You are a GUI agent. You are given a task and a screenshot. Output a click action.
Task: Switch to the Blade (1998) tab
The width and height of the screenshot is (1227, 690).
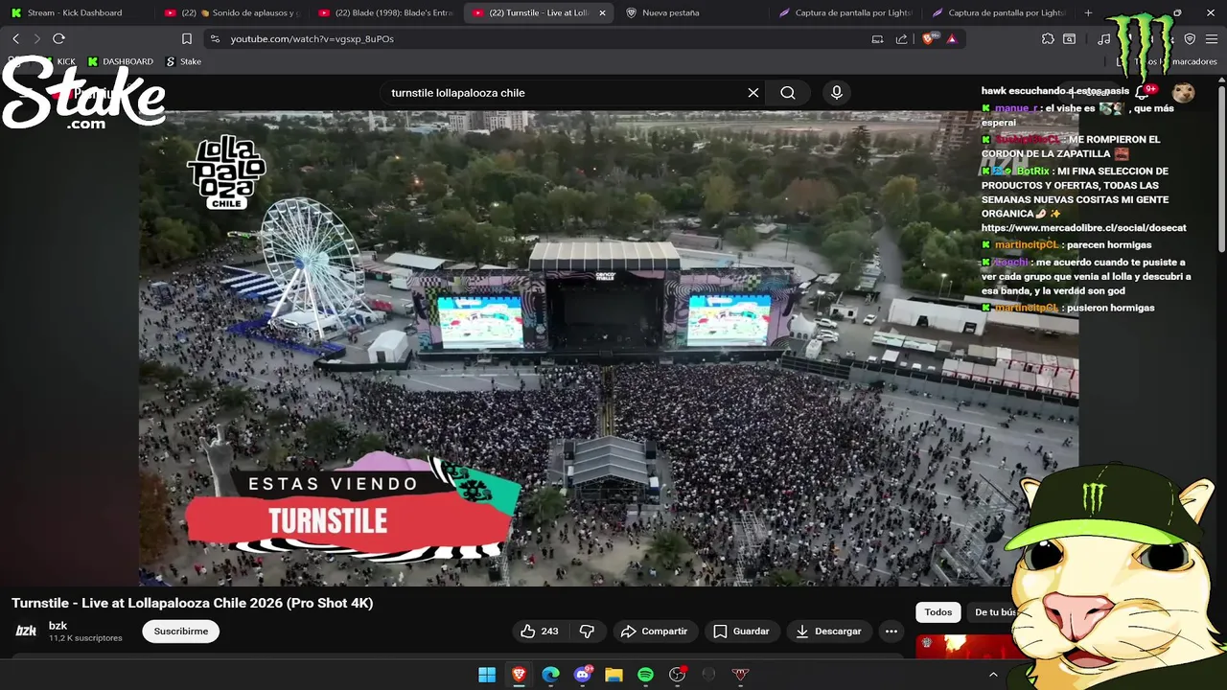[x=386, y=12]
